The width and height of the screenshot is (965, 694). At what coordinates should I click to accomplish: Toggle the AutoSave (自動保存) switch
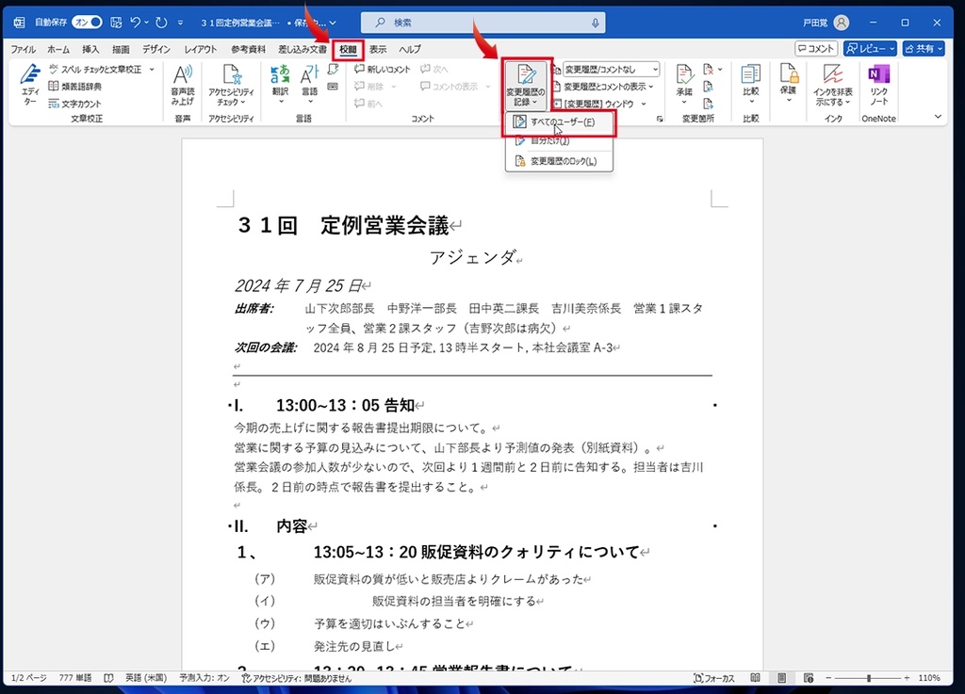[x=87, y=23]
